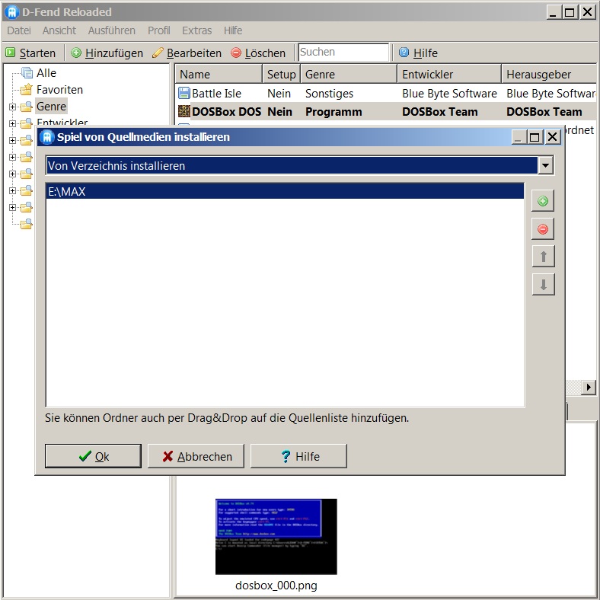Screen dimensions: 600x600
Task: Click Hinzufügen in the toolbar
Action: point(107,53)
